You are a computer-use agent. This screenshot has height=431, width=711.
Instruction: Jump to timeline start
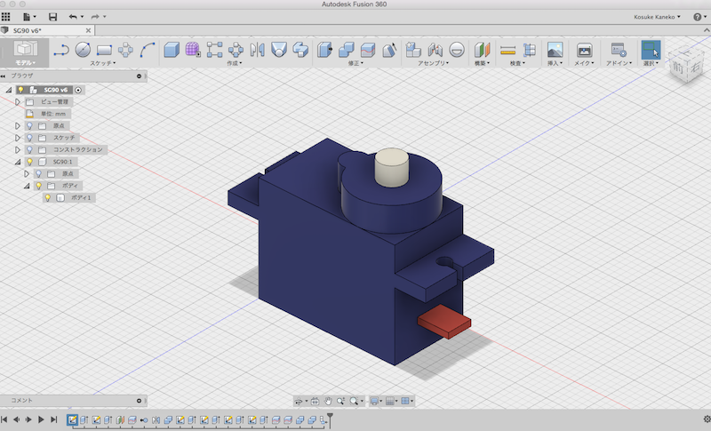(x=4, y=419)
